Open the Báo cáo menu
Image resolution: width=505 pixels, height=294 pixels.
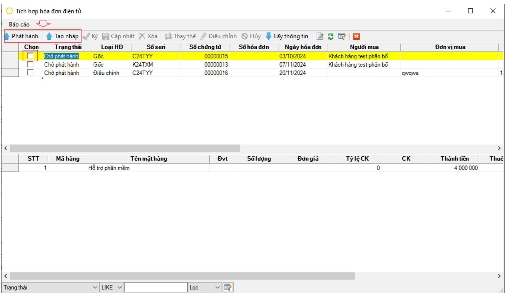pos(19,24)
